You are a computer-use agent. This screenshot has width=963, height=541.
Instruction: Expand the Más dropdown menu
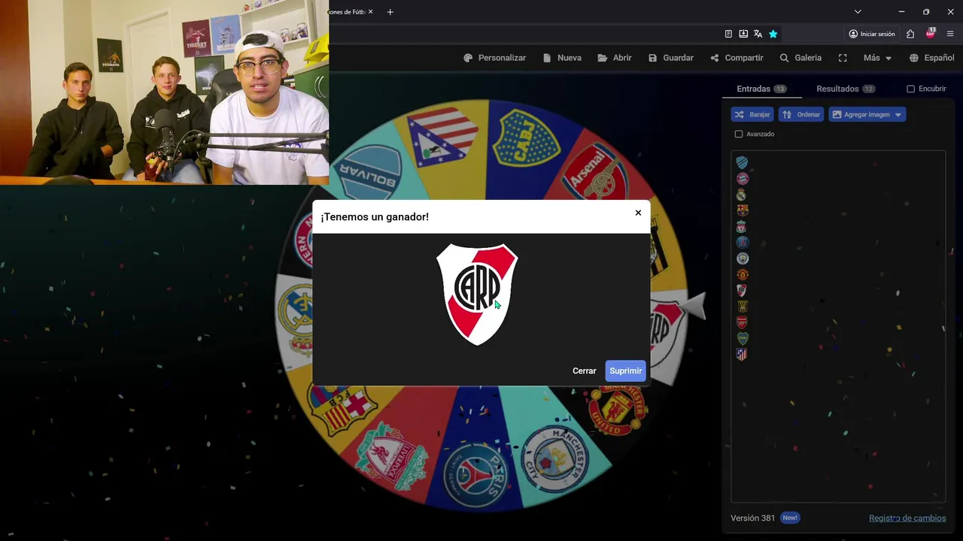pyautogui.click(x=877, y=58)
